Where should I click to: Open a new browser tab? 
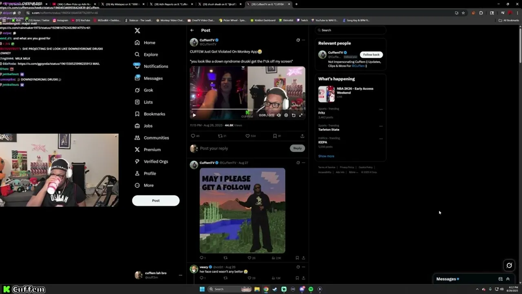296,4
